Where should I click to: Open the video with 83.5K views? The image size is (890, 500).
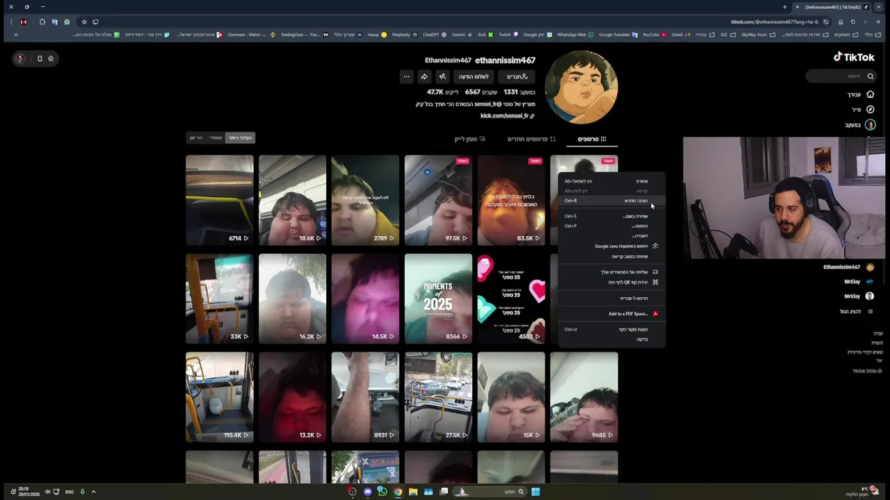tap(511, 200)
